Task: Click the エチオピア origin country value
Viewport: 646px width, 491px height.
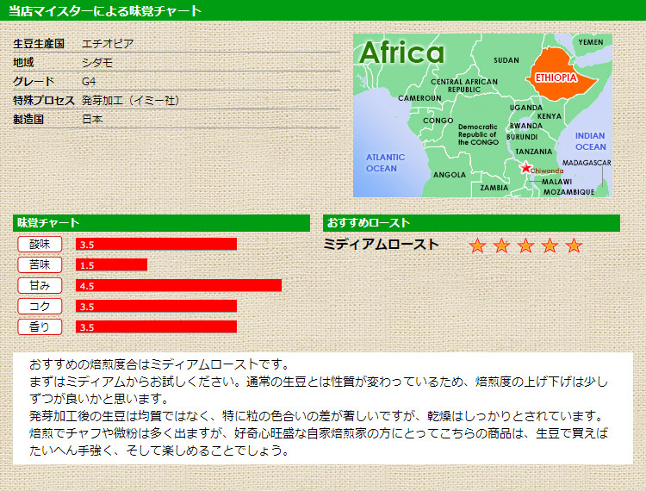Action: 108,43
